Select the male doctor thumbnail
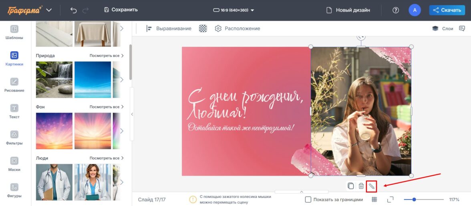 point(54,182)
